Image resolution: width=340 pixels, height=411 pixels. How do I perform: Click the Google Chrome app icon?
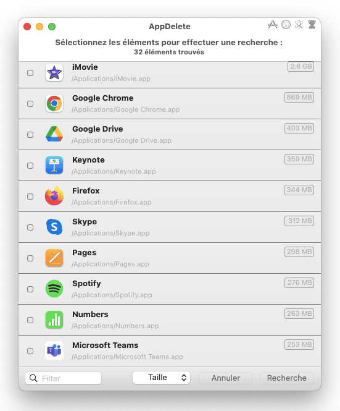click(x=54, y=104)
